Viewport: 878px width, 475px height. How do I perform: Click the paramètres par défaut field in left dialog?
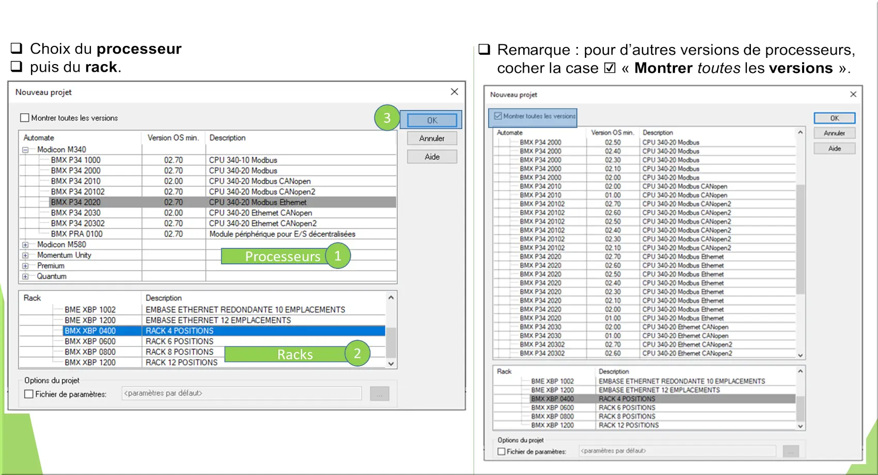click(242, 393)
